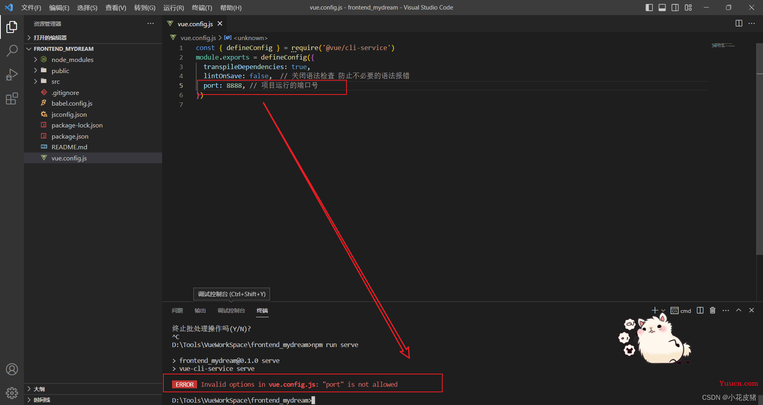Open the Run and Debug view
The image size is (763, 405).
pyautogui.click(x=12, y=75)
